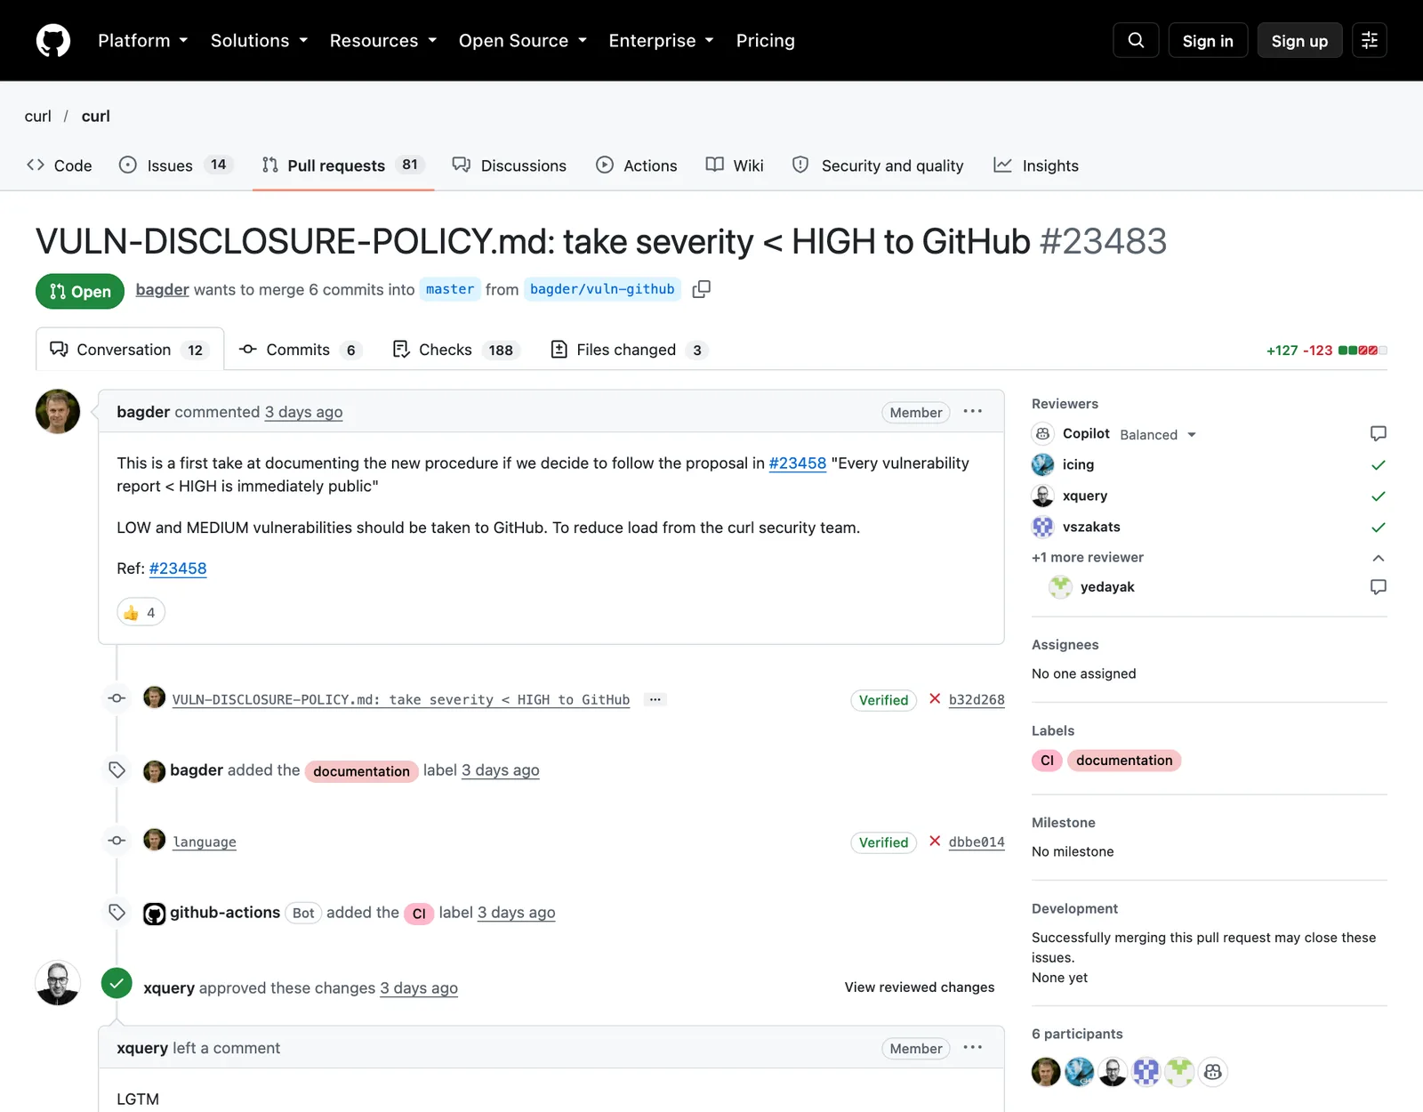
Task: Open issue #23458 link after Ref:
Action: click(x=178, y=568)
